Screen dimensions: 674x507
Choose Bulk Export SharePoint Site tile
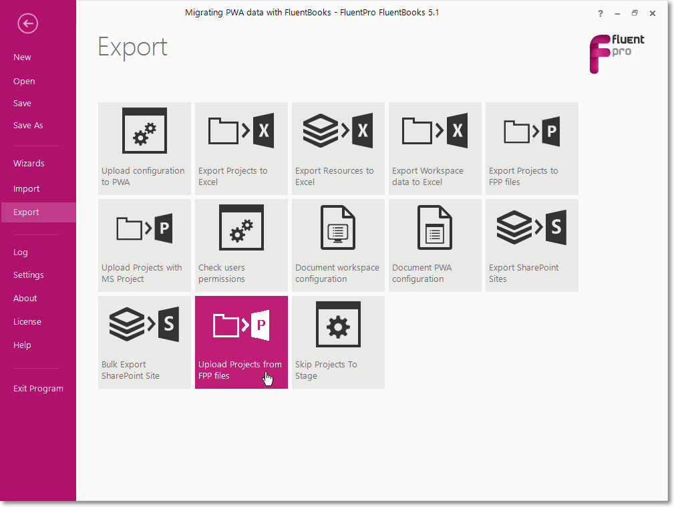tap(144, 342)
